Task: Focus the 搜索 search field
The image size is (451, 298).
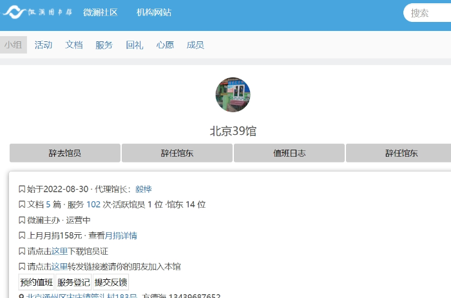Action: click(x=428, y=13)
